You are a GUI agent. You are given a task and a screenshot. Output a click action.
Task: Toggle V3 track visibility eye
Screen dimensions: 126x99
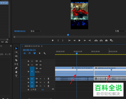click(41, 61)
